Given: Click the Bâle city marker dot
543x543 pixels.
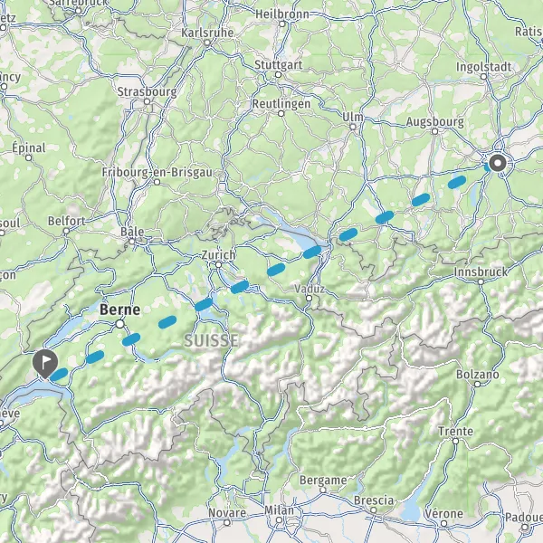Looking at the screenshot, I should [132, 242].
